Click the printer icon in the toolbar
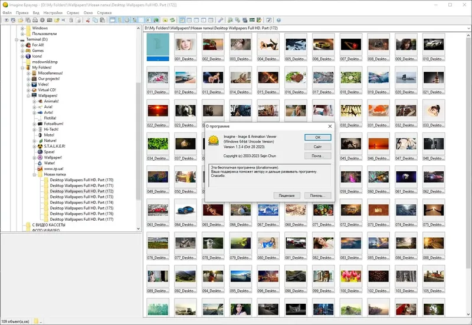The image size is (472, 325). click(x=35, y=20)
